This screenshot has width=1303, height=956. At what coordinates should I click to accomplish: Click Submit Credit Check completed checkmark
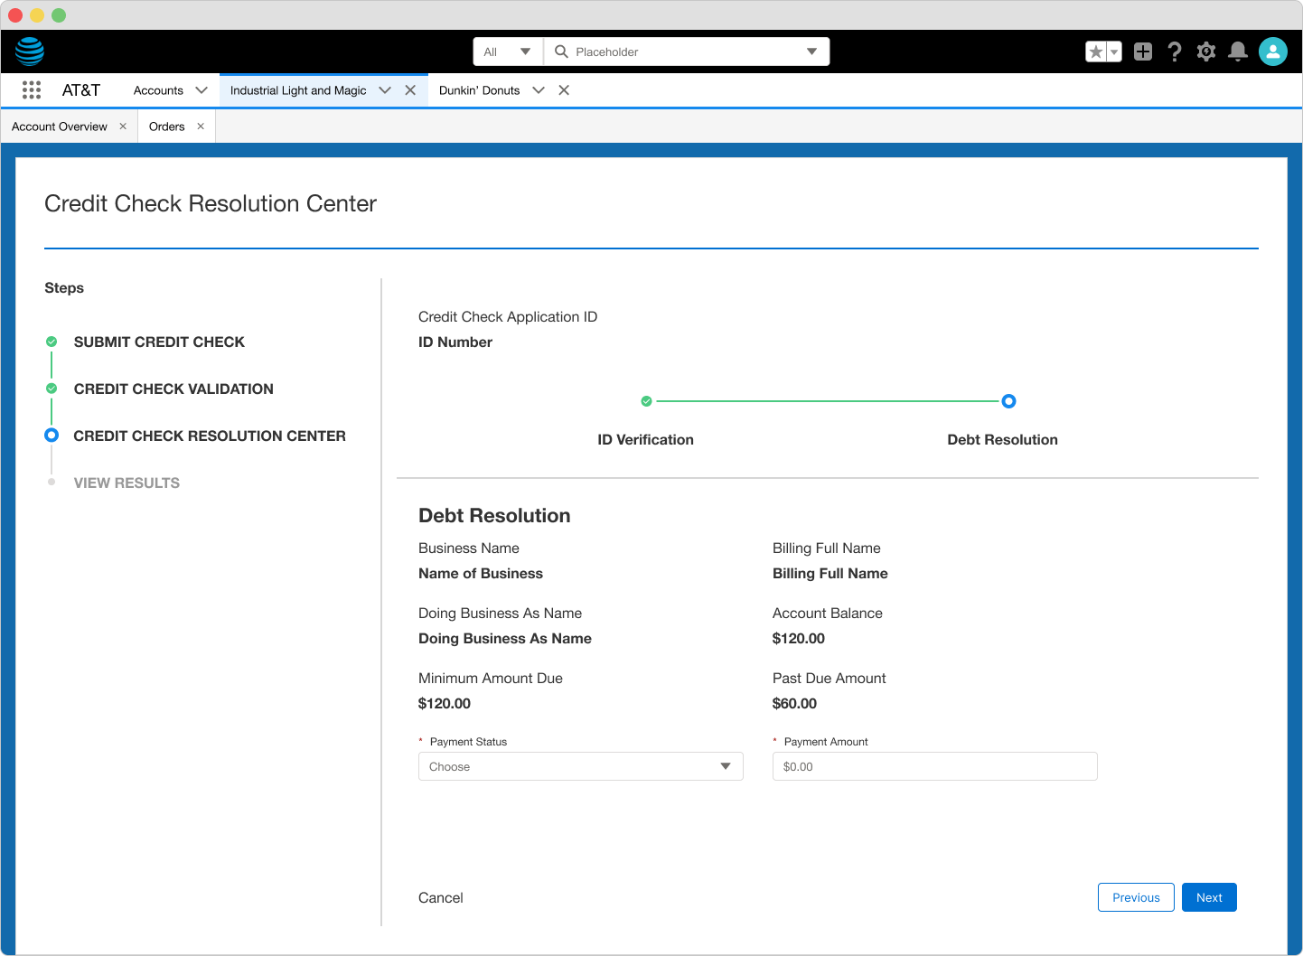52,342
